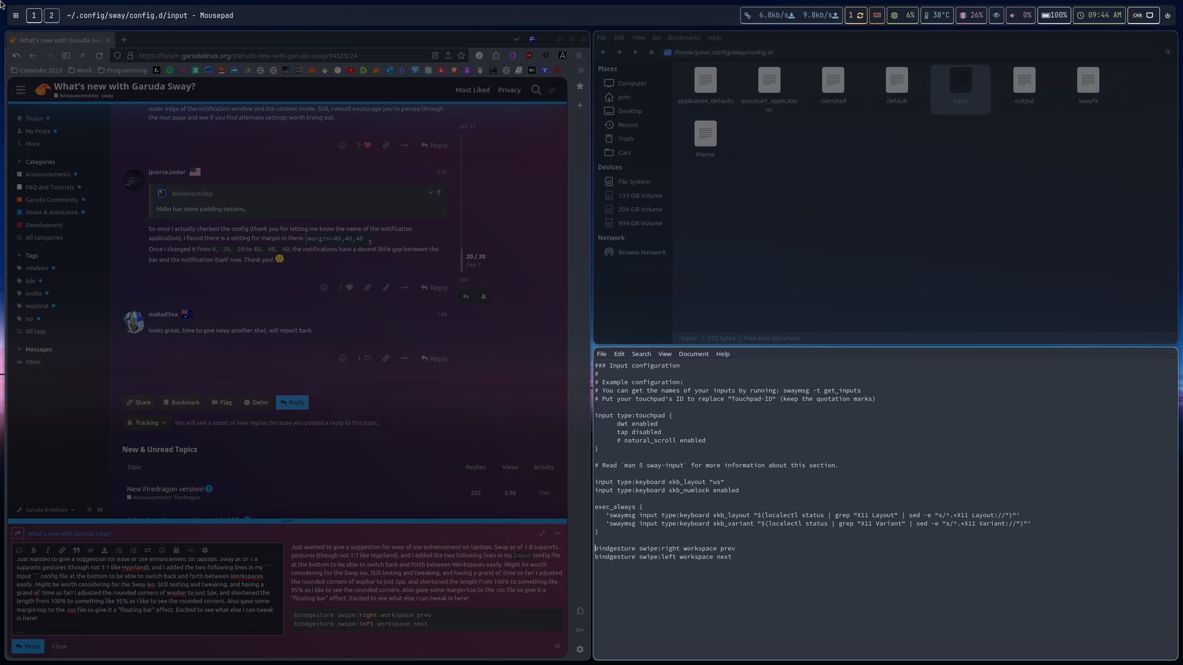Open Trash in file manager Places

click(x=625, y=139)
